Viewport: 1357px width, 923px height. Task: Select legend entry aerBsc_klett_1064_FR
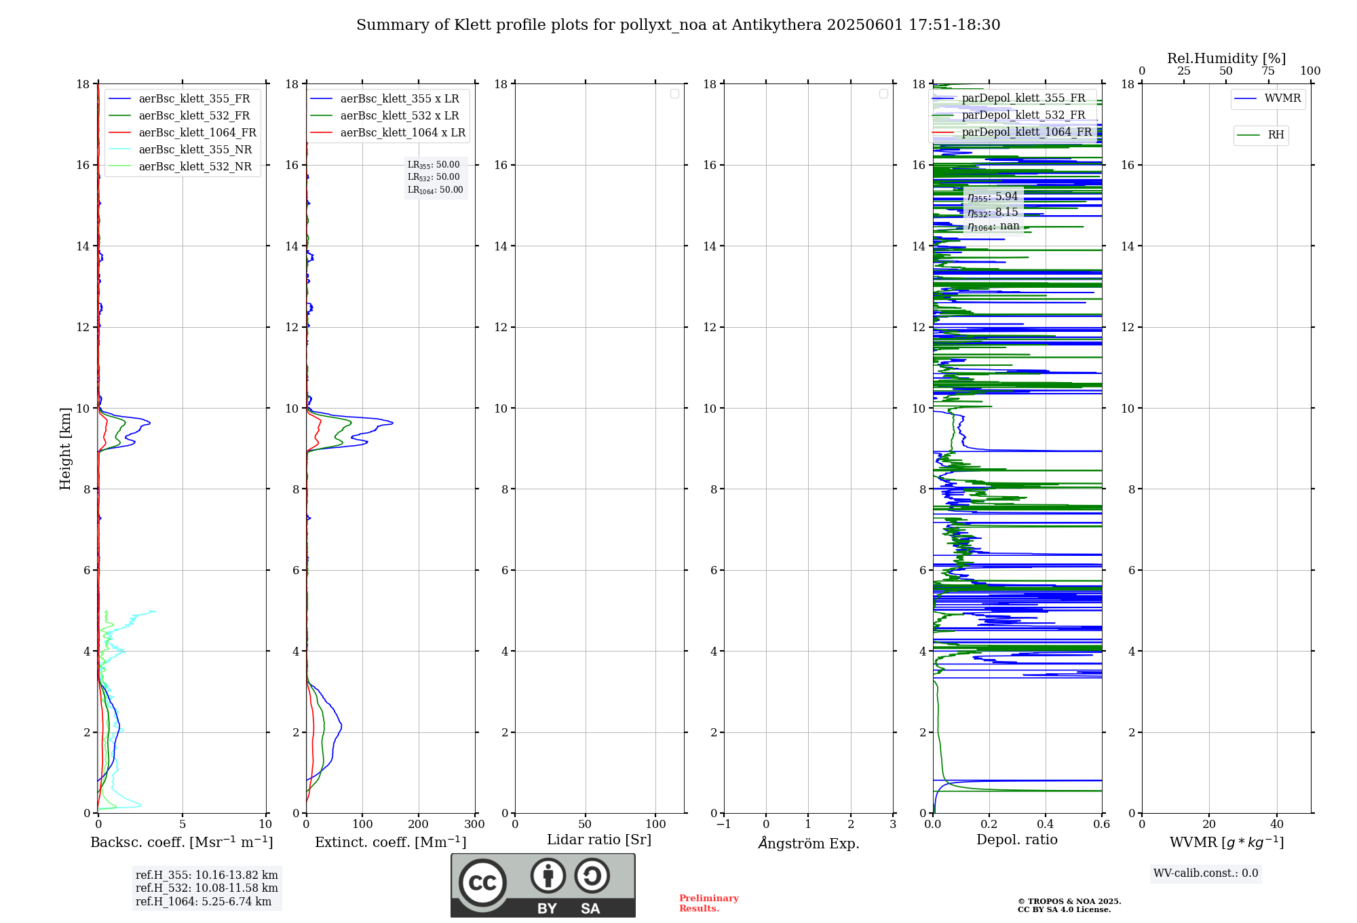click(197, 133)
